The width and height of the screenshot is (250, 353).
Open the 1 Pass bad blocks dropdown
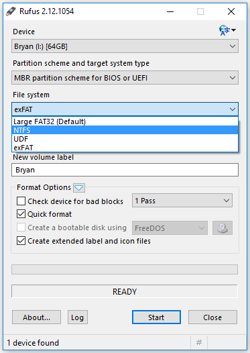[x=182, y=201]
